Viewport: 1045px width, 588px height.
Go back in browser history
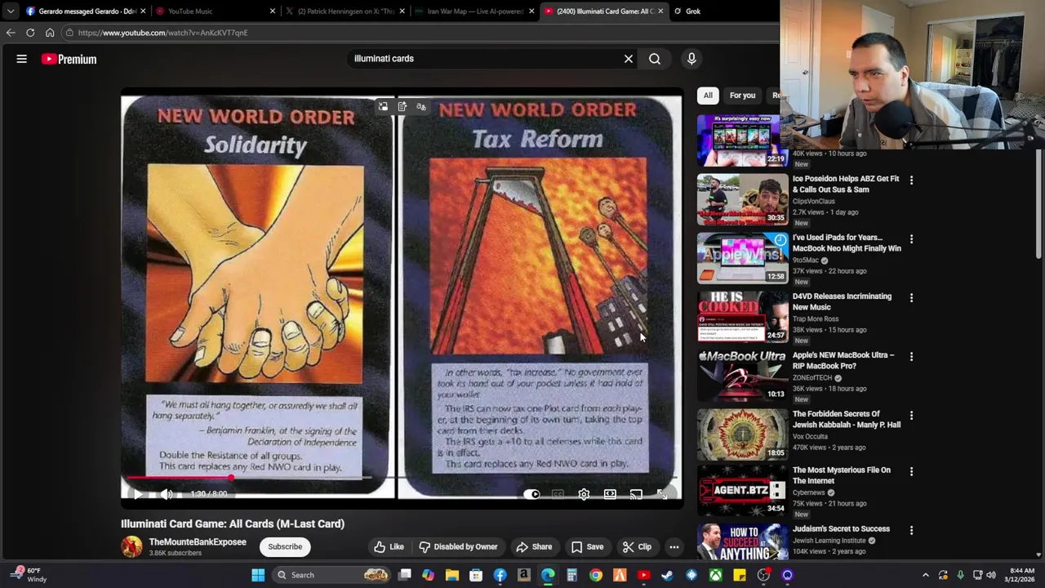pyautogui.click(x=11, y=33)
